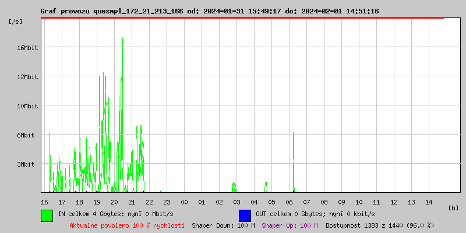Image resolution: width=466 pixels, height=233 pixels.
Task: Click the hour 16 tick label
Action: click(x=45, y=202)
